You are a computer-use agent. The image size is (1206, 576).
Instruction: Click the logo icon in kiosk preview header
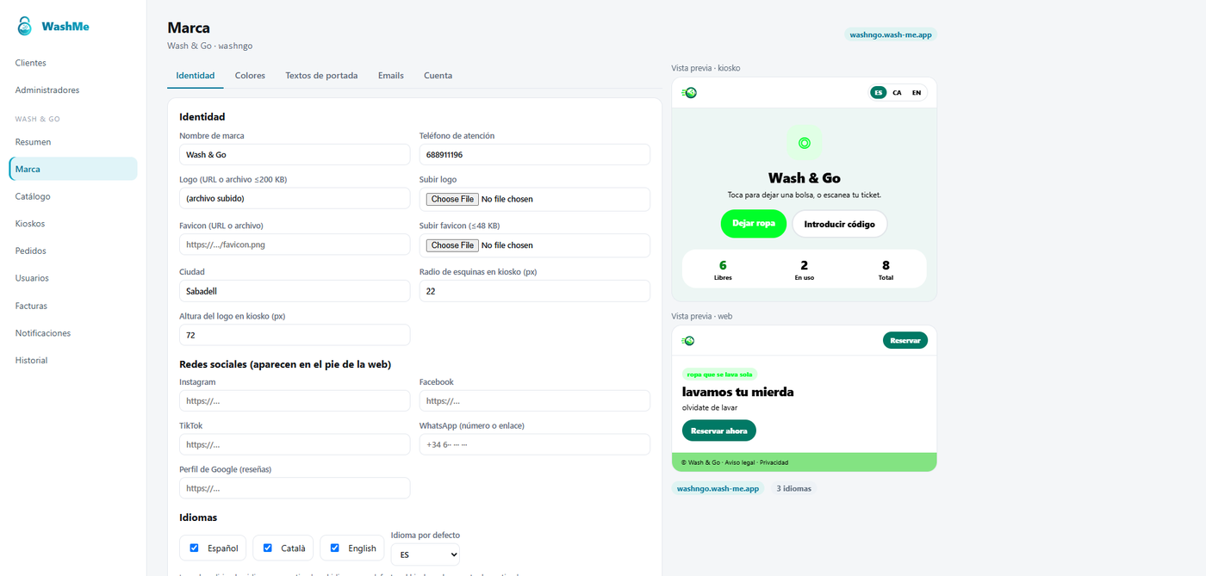click(689, 93)
